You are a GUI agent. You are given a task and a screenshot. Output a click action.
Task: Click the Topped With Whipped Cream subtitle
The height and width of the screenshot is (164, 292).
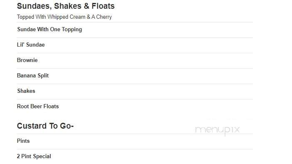[64, 17]
